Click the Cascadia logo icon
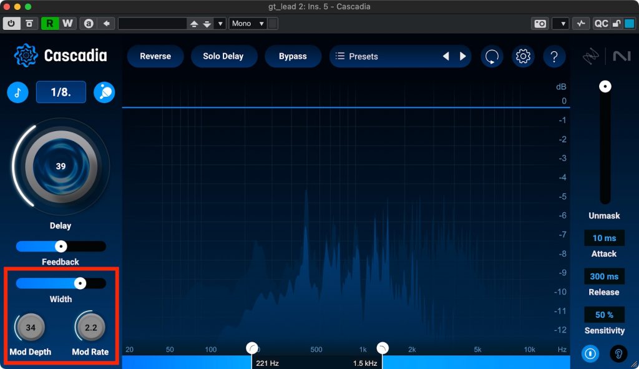The width and height of the screenshot is (639, 369). click(x=26, y=56)
